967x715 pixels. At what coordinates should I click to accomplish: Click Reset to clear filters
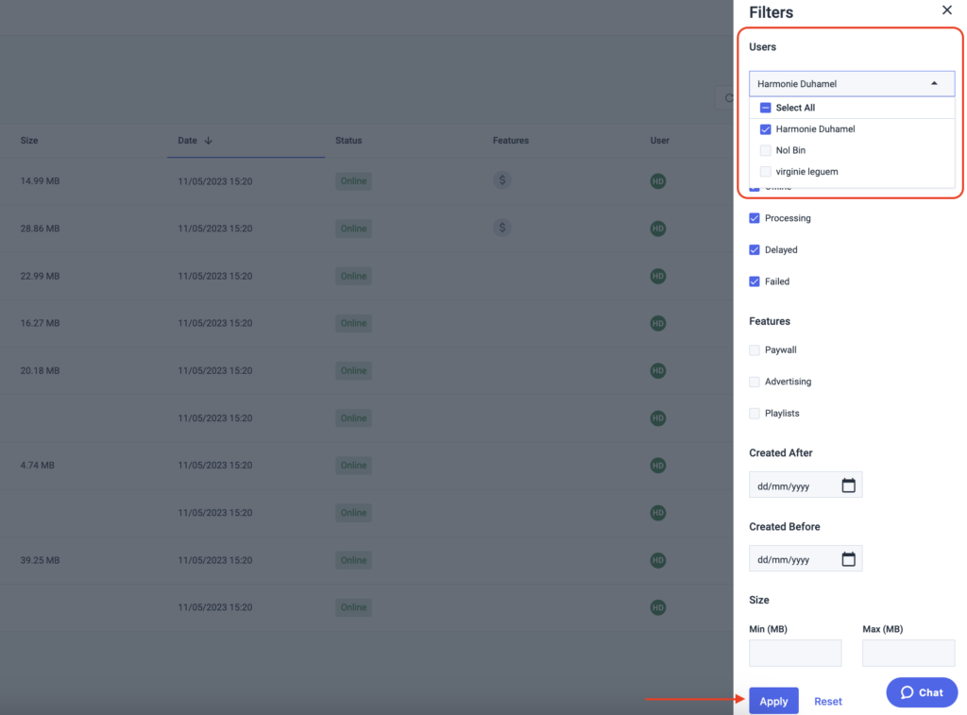pyautogui.click(x=827, y=701)
